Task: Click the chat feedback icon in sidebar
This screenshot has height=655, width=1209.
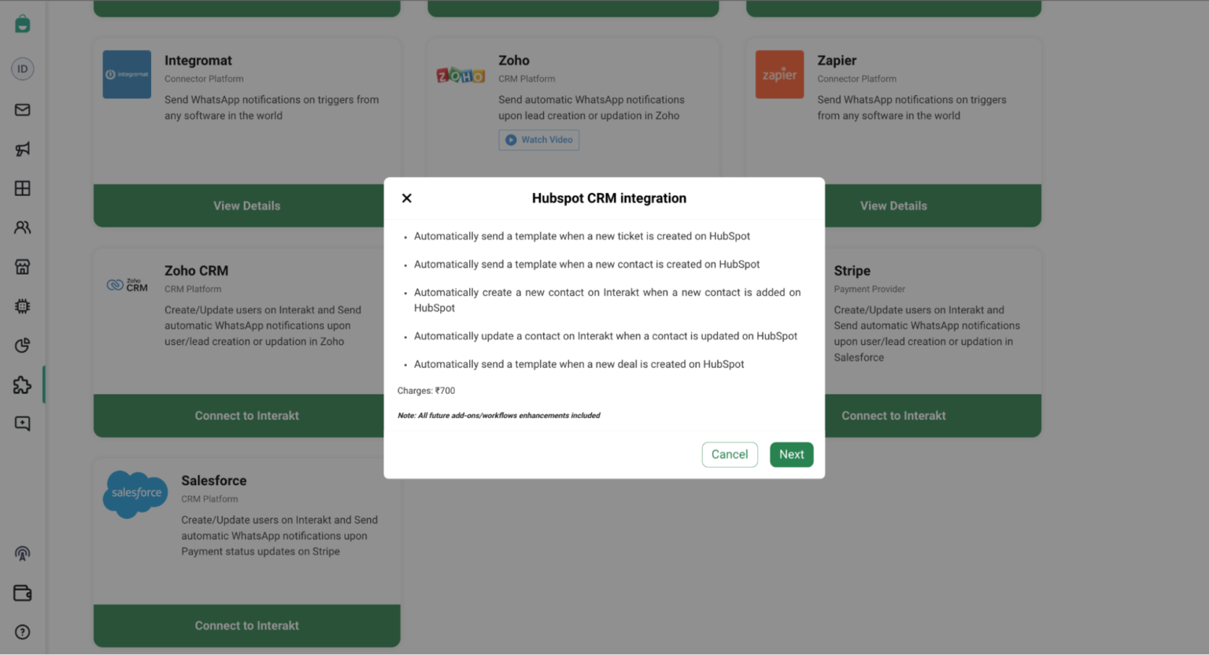Action: point(22,424)
